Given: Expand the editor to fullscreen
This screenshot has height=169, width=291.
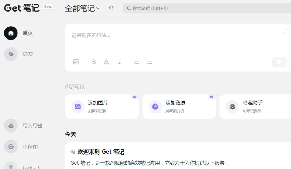Looking at the screenshot, I should click(x=286, y=31).
